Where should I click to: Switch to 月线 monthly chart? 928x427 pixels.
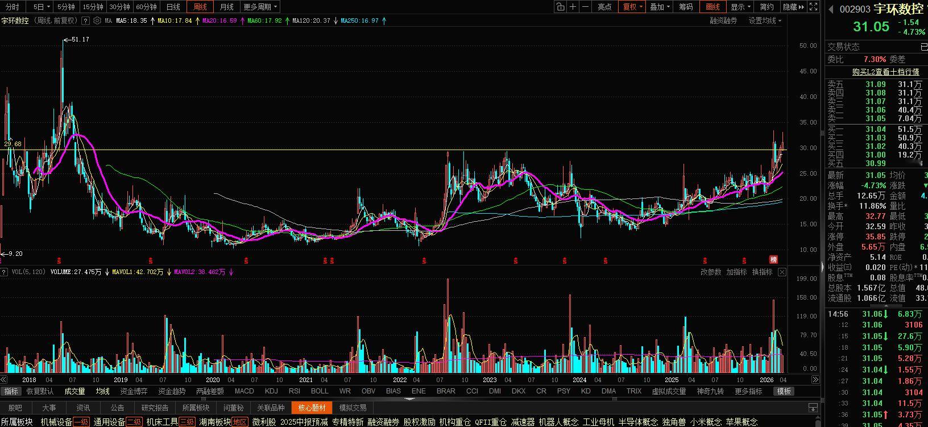[227, 7]
